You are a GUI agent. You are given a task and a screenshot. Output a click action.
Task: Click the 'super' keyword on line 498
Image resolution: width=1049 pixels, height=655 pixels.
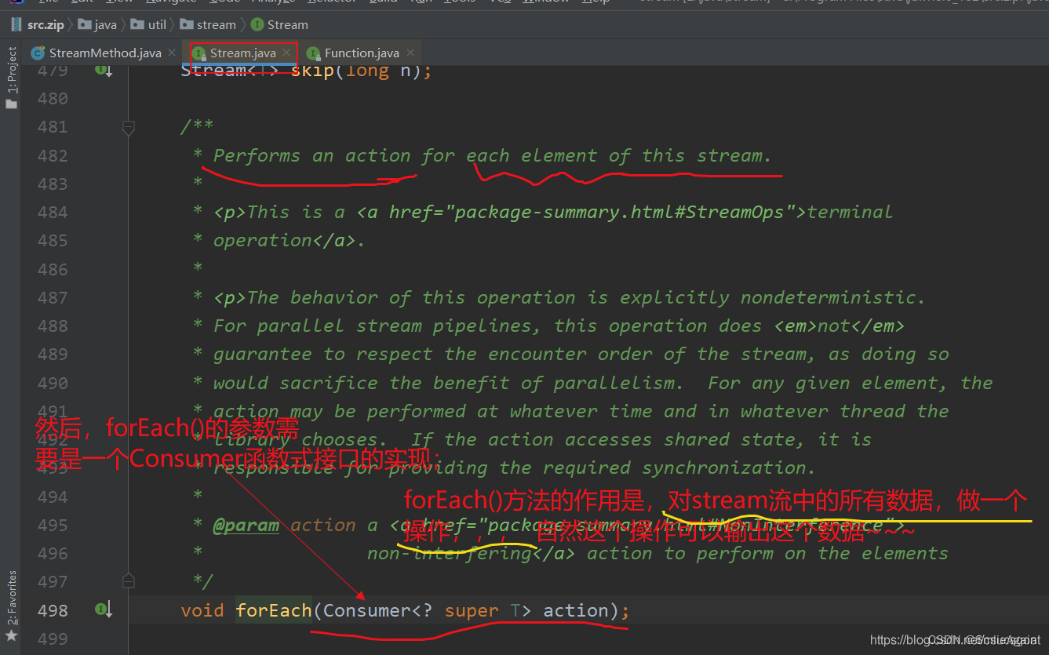[x=472, y=610]
